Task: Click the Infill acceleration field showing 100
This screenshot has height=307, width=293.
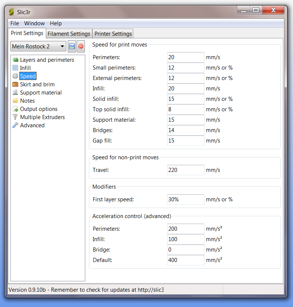Action: coord(186,239)
